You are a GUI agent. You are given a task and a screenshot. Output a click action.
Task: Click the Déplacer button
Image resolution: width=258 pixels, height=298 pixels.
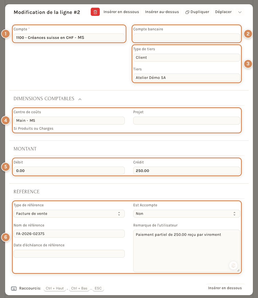tap(223, 12)
